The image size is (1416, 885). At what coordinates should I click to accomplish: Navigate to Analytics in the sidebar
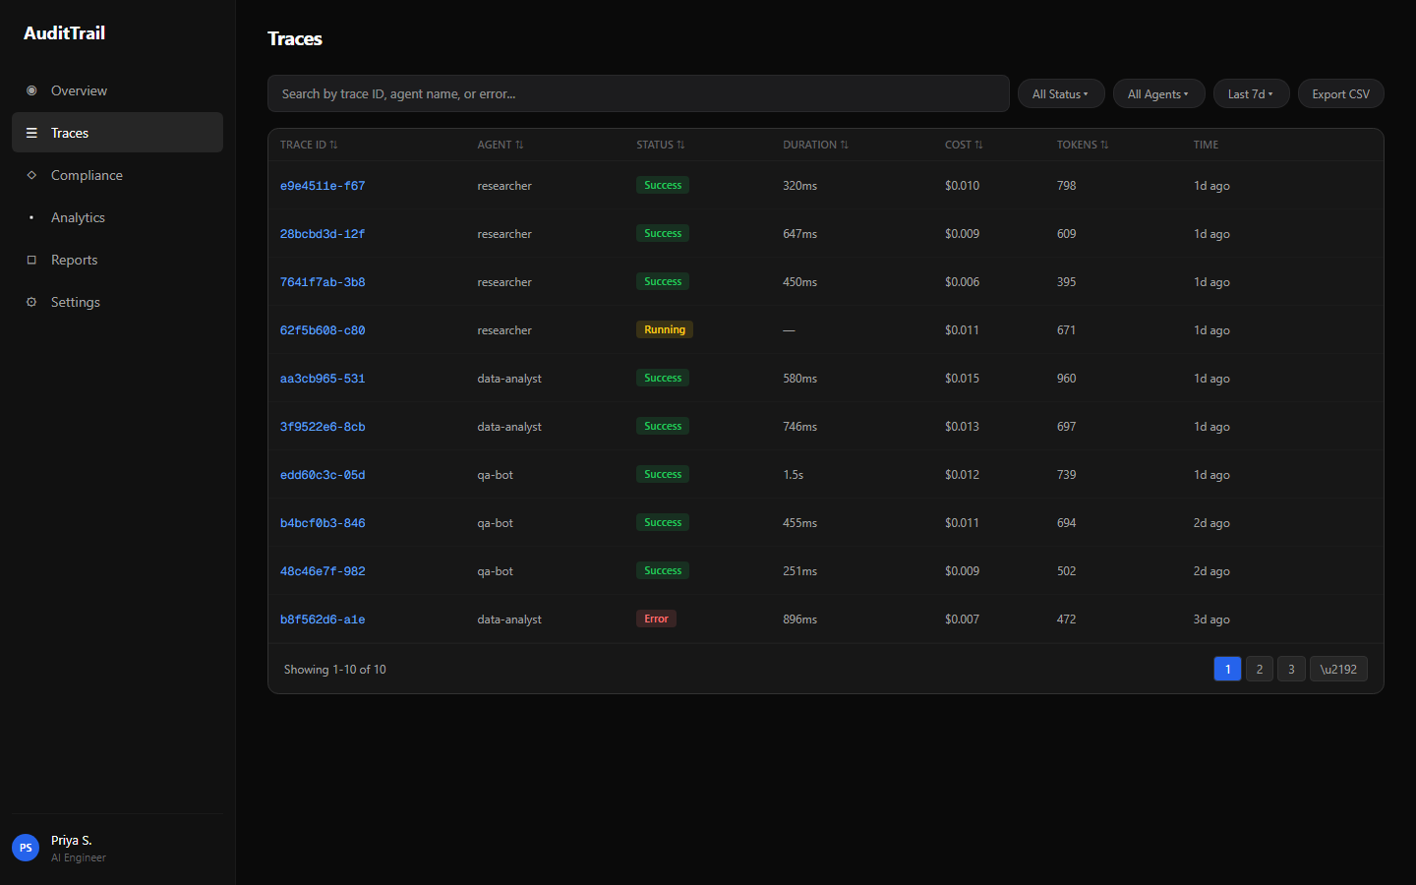pyautogui.click(x=78, y=217)
